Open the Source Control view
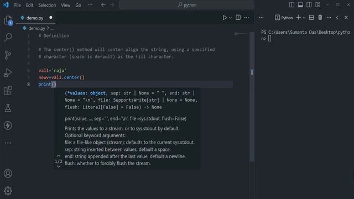 8,55
